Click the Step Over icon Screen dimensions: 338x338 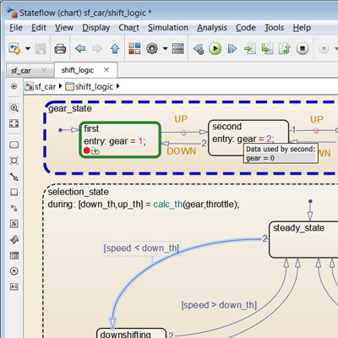coord(267,49)
